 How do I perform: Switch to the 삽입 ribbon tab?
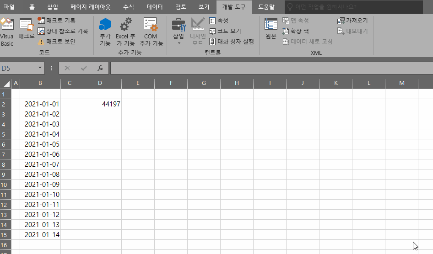(53, 7)
